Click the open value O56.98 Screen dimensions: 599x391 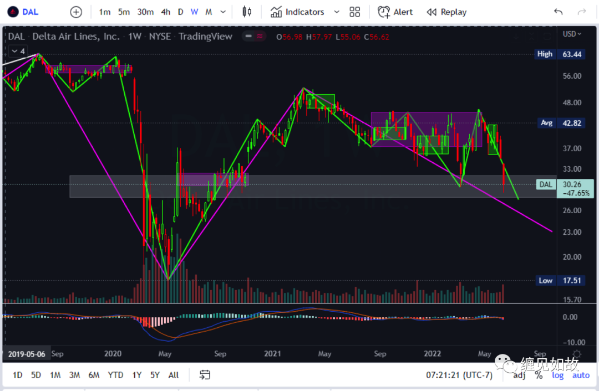tap(289, 37)
